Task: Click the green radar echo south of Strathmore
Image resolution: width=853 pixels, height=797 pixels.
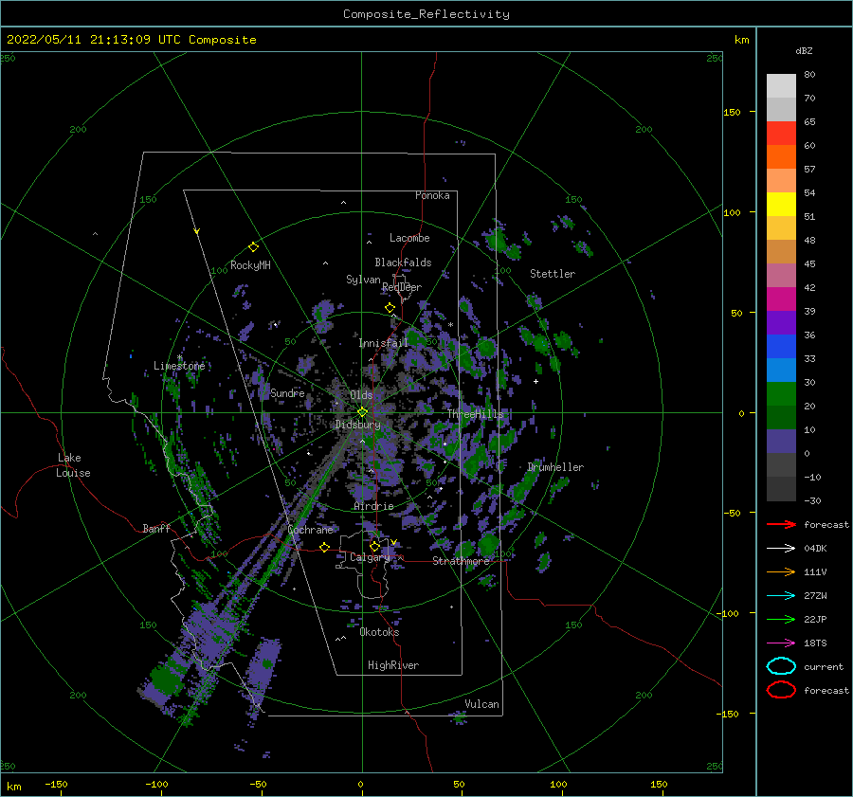Action: (x=487, y=581)
